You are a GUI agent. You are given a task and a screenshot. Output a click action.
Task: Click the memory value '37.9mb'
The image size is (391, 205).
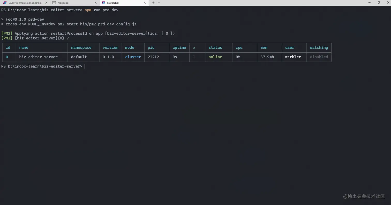267,57
